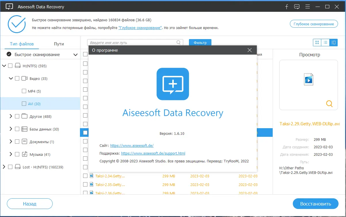The height and width of the screenshot is (217, 346).
Task: Click the Taksi-2.29.Getty.WEB-DLRip.avi preview title
Action: point(310,124)
